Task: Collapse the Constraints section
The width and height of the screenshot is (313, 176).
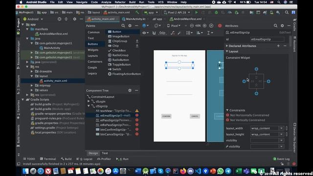Action: point(227,110)
